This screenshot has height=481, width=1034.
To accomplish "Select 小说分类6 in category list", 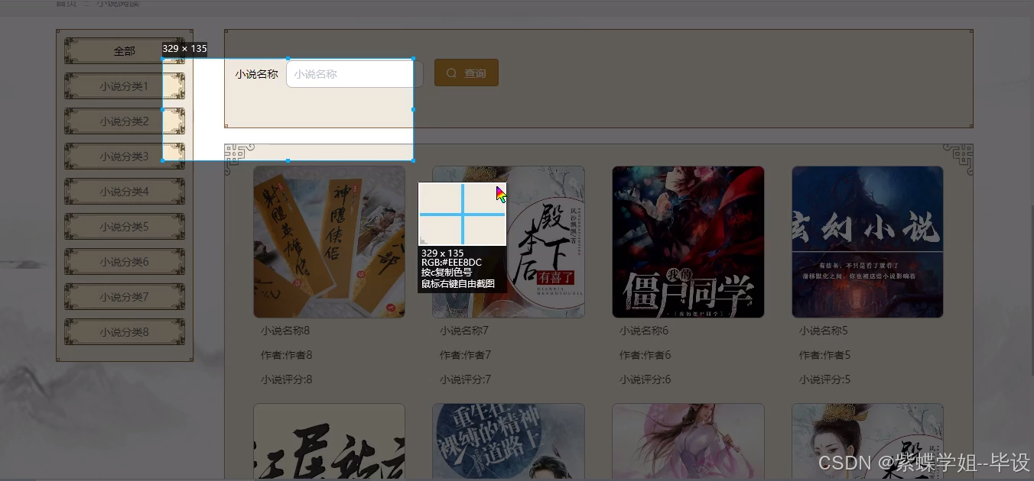I will point(125,262).
